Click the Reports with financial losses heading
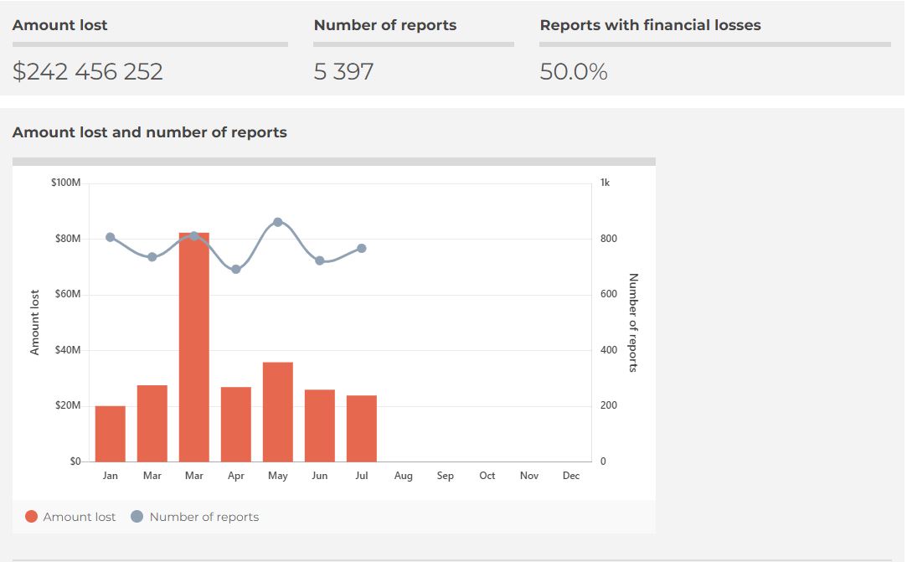Screen dimensions: 907x562 (x=650, y=25)
